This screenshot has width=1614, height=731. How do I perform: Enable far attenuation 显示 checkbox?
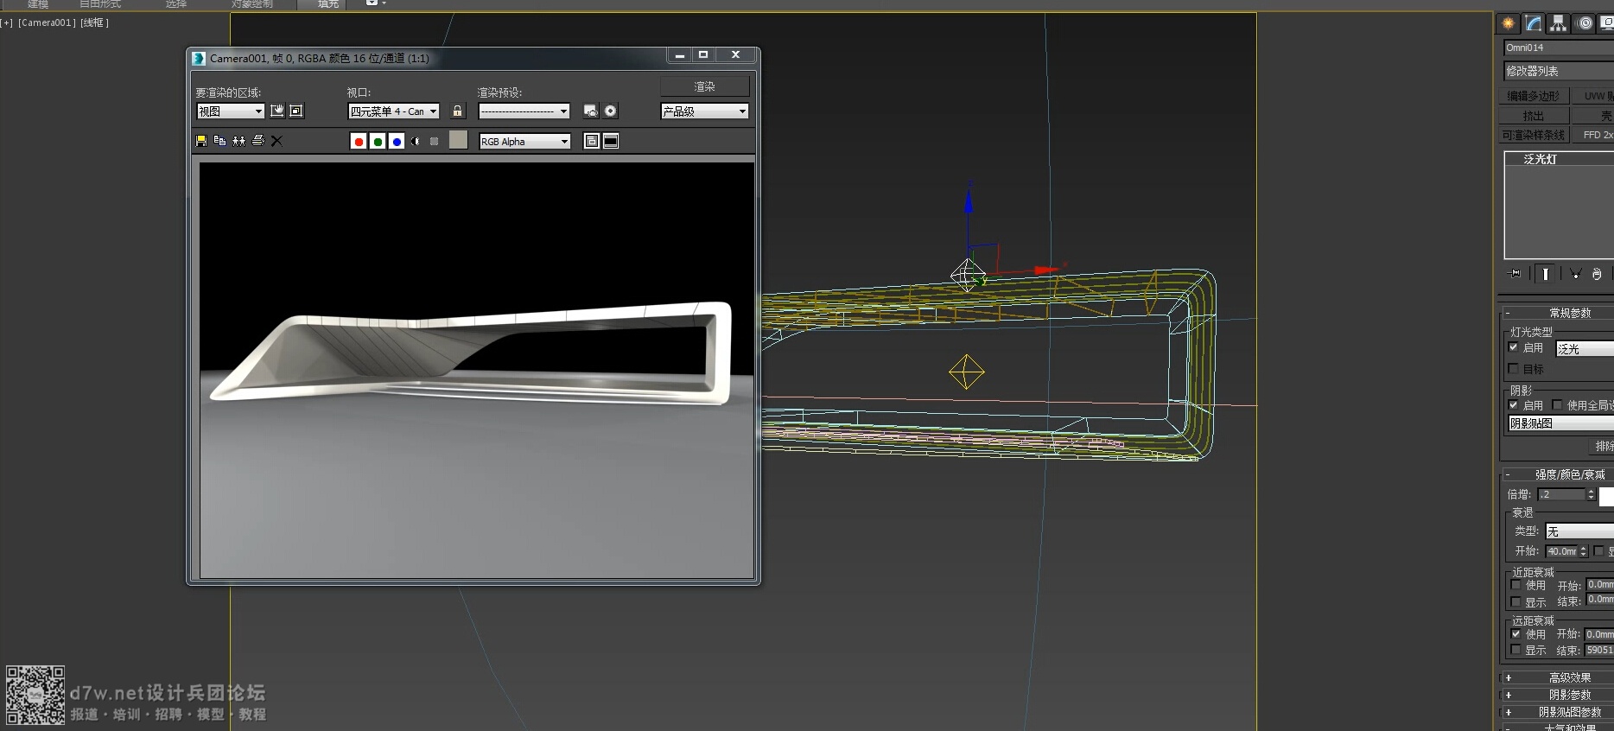tap(1516, 650)
